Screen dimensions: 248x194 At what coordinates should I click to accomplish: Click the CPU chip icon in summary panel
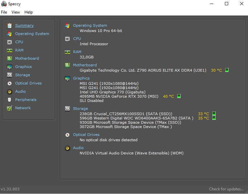(x=67, y=39)
